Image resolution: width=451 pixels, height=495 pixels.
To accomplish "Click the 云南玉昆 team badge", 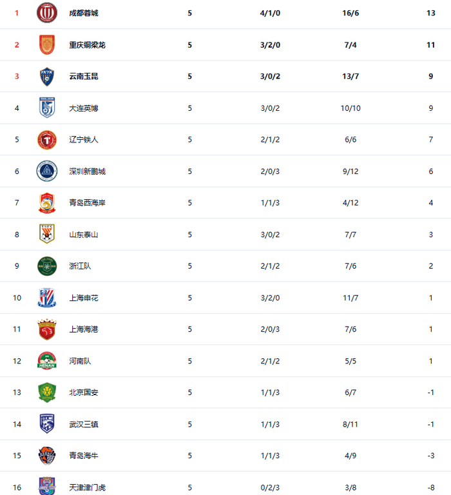I will coord(46,76).
